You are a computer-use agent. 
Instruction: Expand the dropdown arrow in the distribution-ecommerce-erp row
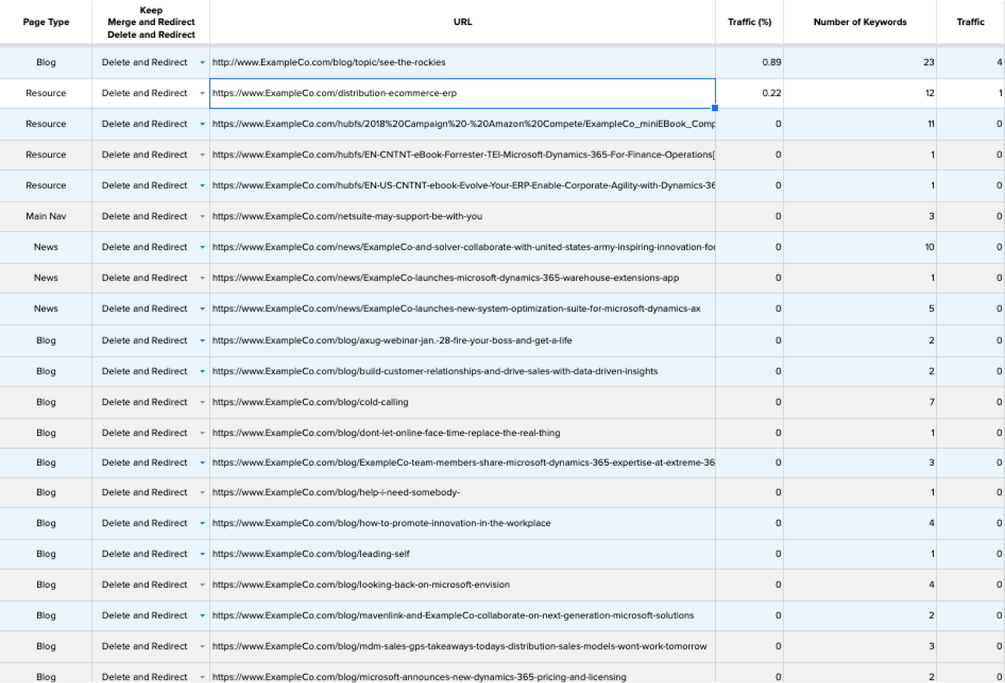tap(202, 94)
